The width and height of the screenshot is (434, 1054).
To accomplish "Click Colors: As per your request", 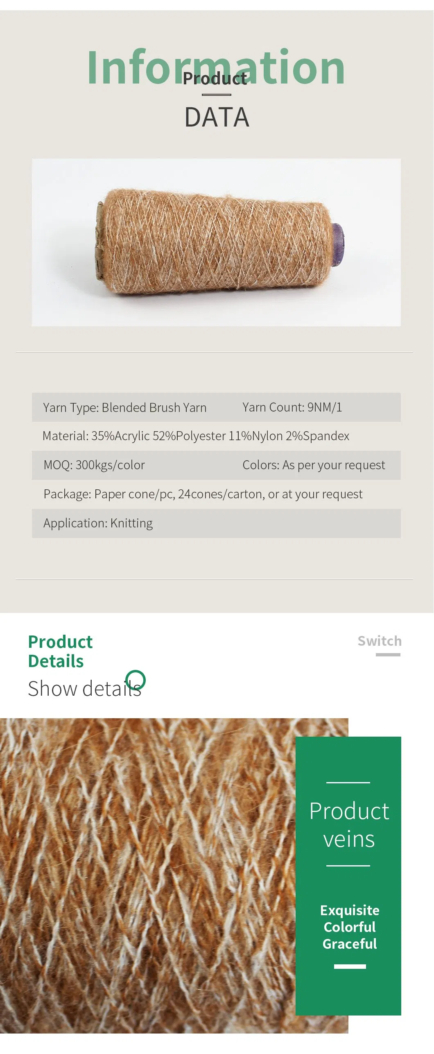I will (x=314, y=465).
